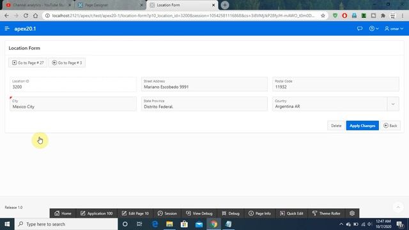This screenshot has height=230, width=409.
Task: Switch to Channel analytics YouTube tab
Action: coord(38,5)
